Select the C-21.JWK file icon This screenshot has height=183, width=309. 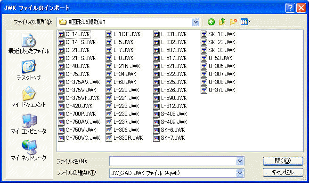tap(61, 50)
